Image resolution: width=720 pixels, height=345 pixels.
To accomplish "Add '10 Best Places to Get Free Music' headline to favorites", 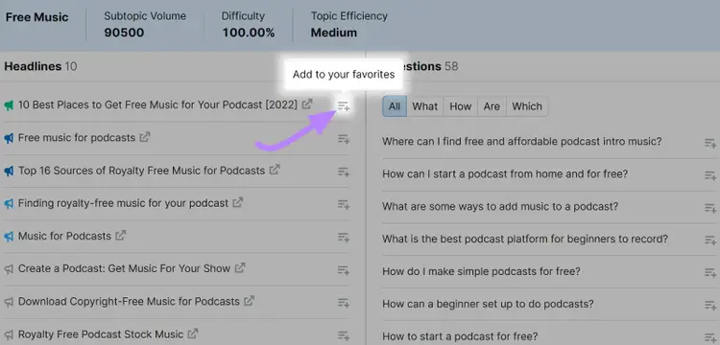I will (x=344, y=106).
